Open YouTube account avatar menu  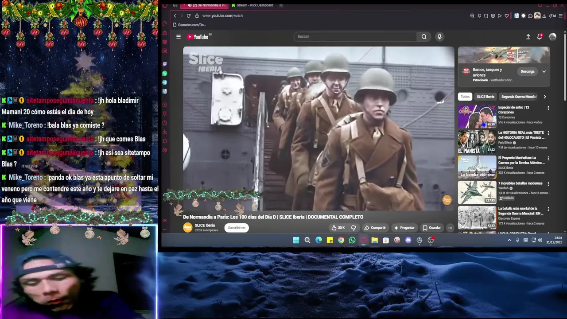tap(552, 37)
